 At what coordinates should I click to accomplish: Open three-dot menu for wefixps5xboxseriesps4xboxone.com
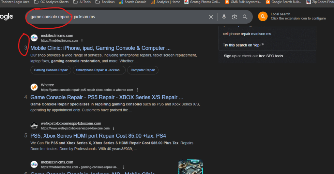113,128
